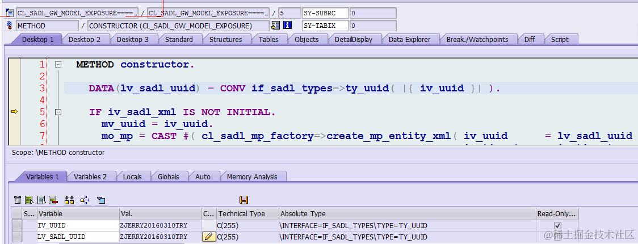Image resolution: width=638 pixels, height=244 pixels.
Task: Click the SY-SUBRC field
Action: pos(325,14)
